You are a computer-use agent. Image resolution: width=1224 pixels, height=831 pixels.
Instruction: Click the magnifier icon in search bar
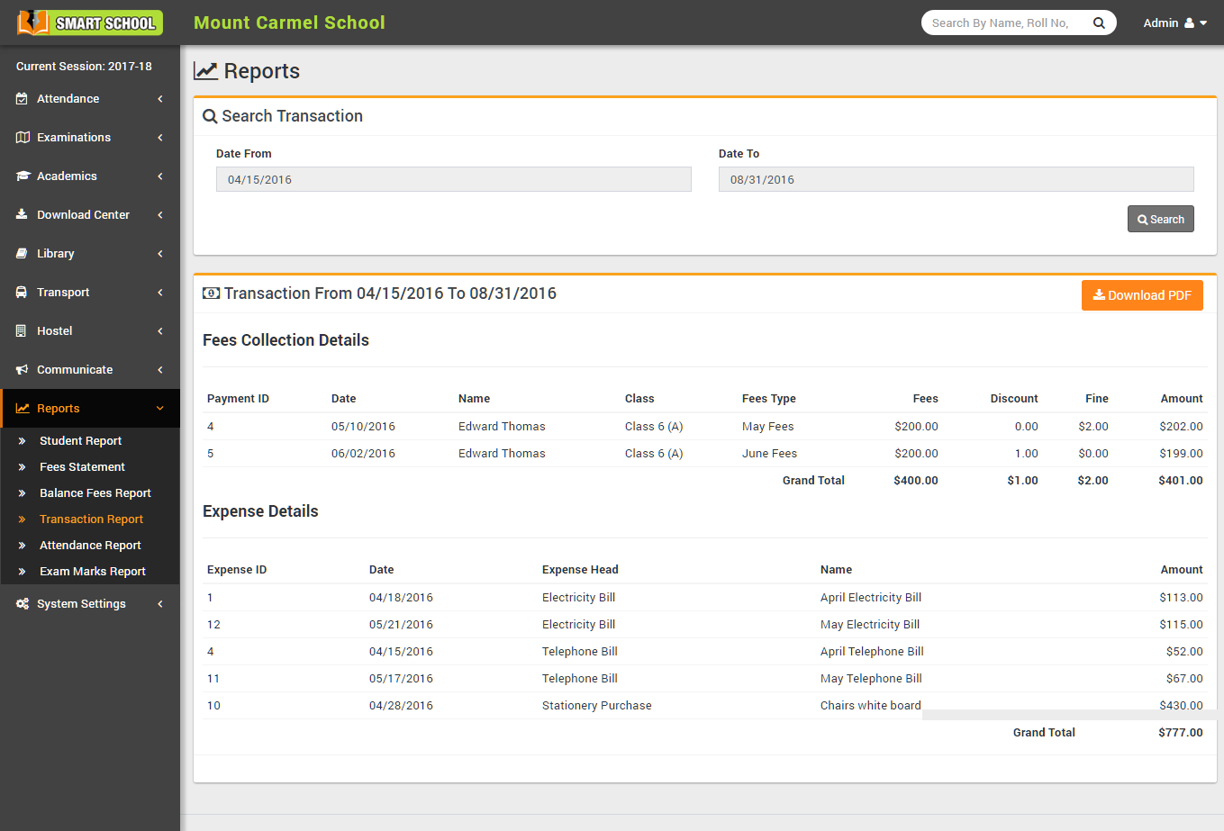(x=1099, y=23)
